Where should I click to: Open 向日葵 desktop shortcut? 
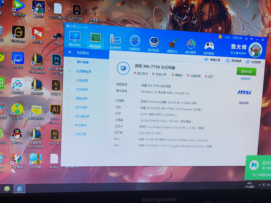(x=38, y=35)
